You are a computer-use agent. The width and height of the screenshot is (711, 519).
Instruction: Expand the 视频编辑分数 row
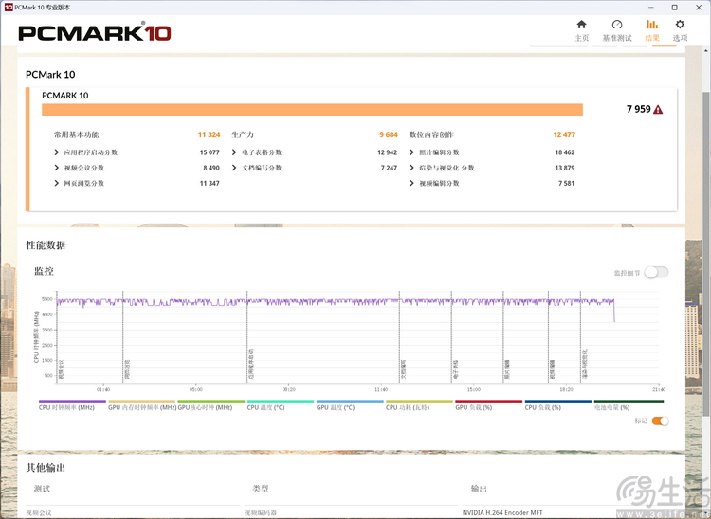click(412, 183)
